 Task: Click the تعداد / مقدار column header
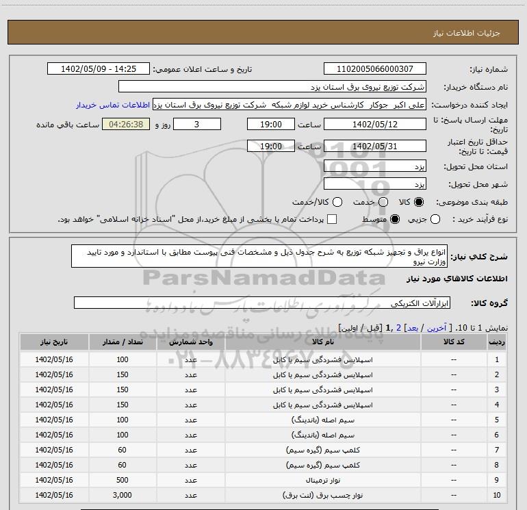[123, 342]
